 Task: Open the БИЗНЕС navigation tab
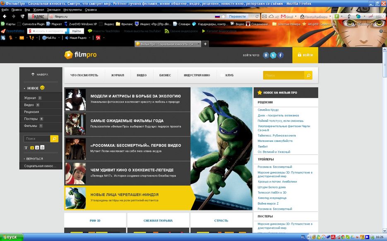pyautogui.click(x=165, y=76)
